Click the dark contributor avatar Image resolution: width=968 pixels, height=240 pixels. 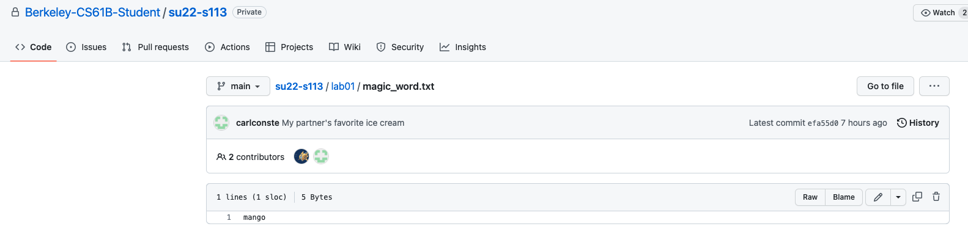[301, 156]
